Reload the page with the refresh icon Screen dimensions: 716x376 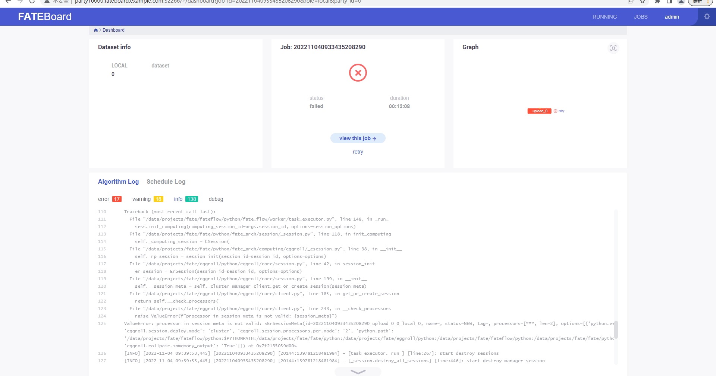pos(32,1)
